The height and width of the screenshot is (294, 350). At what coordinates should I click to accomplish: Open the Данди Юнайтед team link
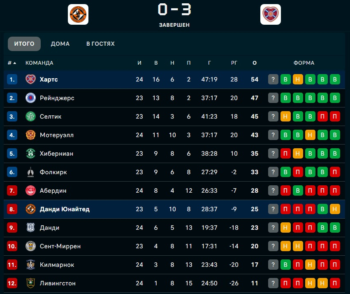click(x=65, y=209)
